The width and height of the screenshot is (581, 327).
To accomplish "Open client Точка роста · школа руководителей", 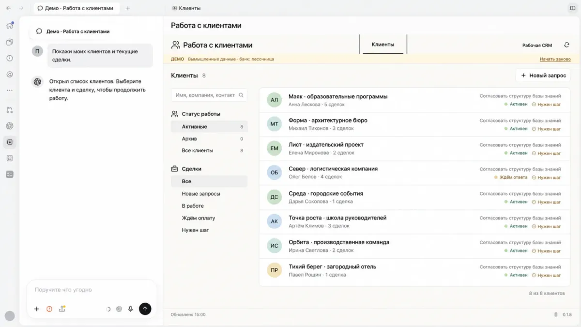I will pyautogui.click(x=415, y=221).
